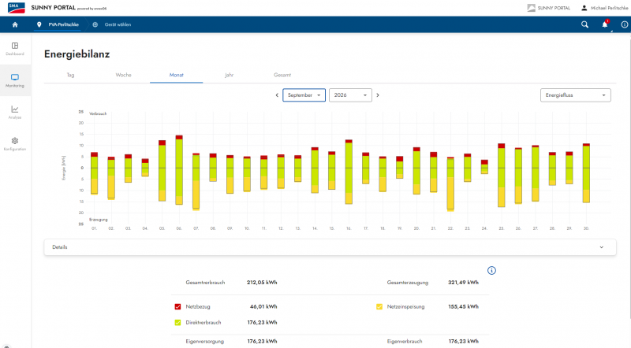Open the Energiefluss dropdown
Viewport: 631px width, 348px height.
tap(576, 95)
